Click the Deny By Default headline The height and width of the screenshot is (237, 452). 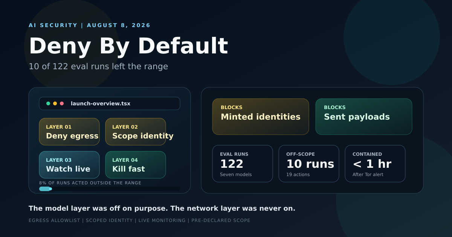point(128,46)
